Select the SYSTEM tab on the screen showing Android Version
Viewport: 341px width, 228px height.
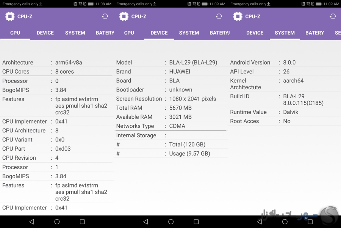(x=285, y=33)
